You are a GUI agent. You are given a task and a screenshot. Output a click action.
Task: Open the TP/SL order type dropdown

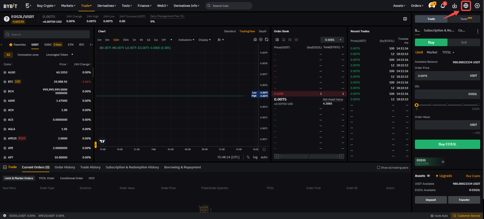(448, 52)
